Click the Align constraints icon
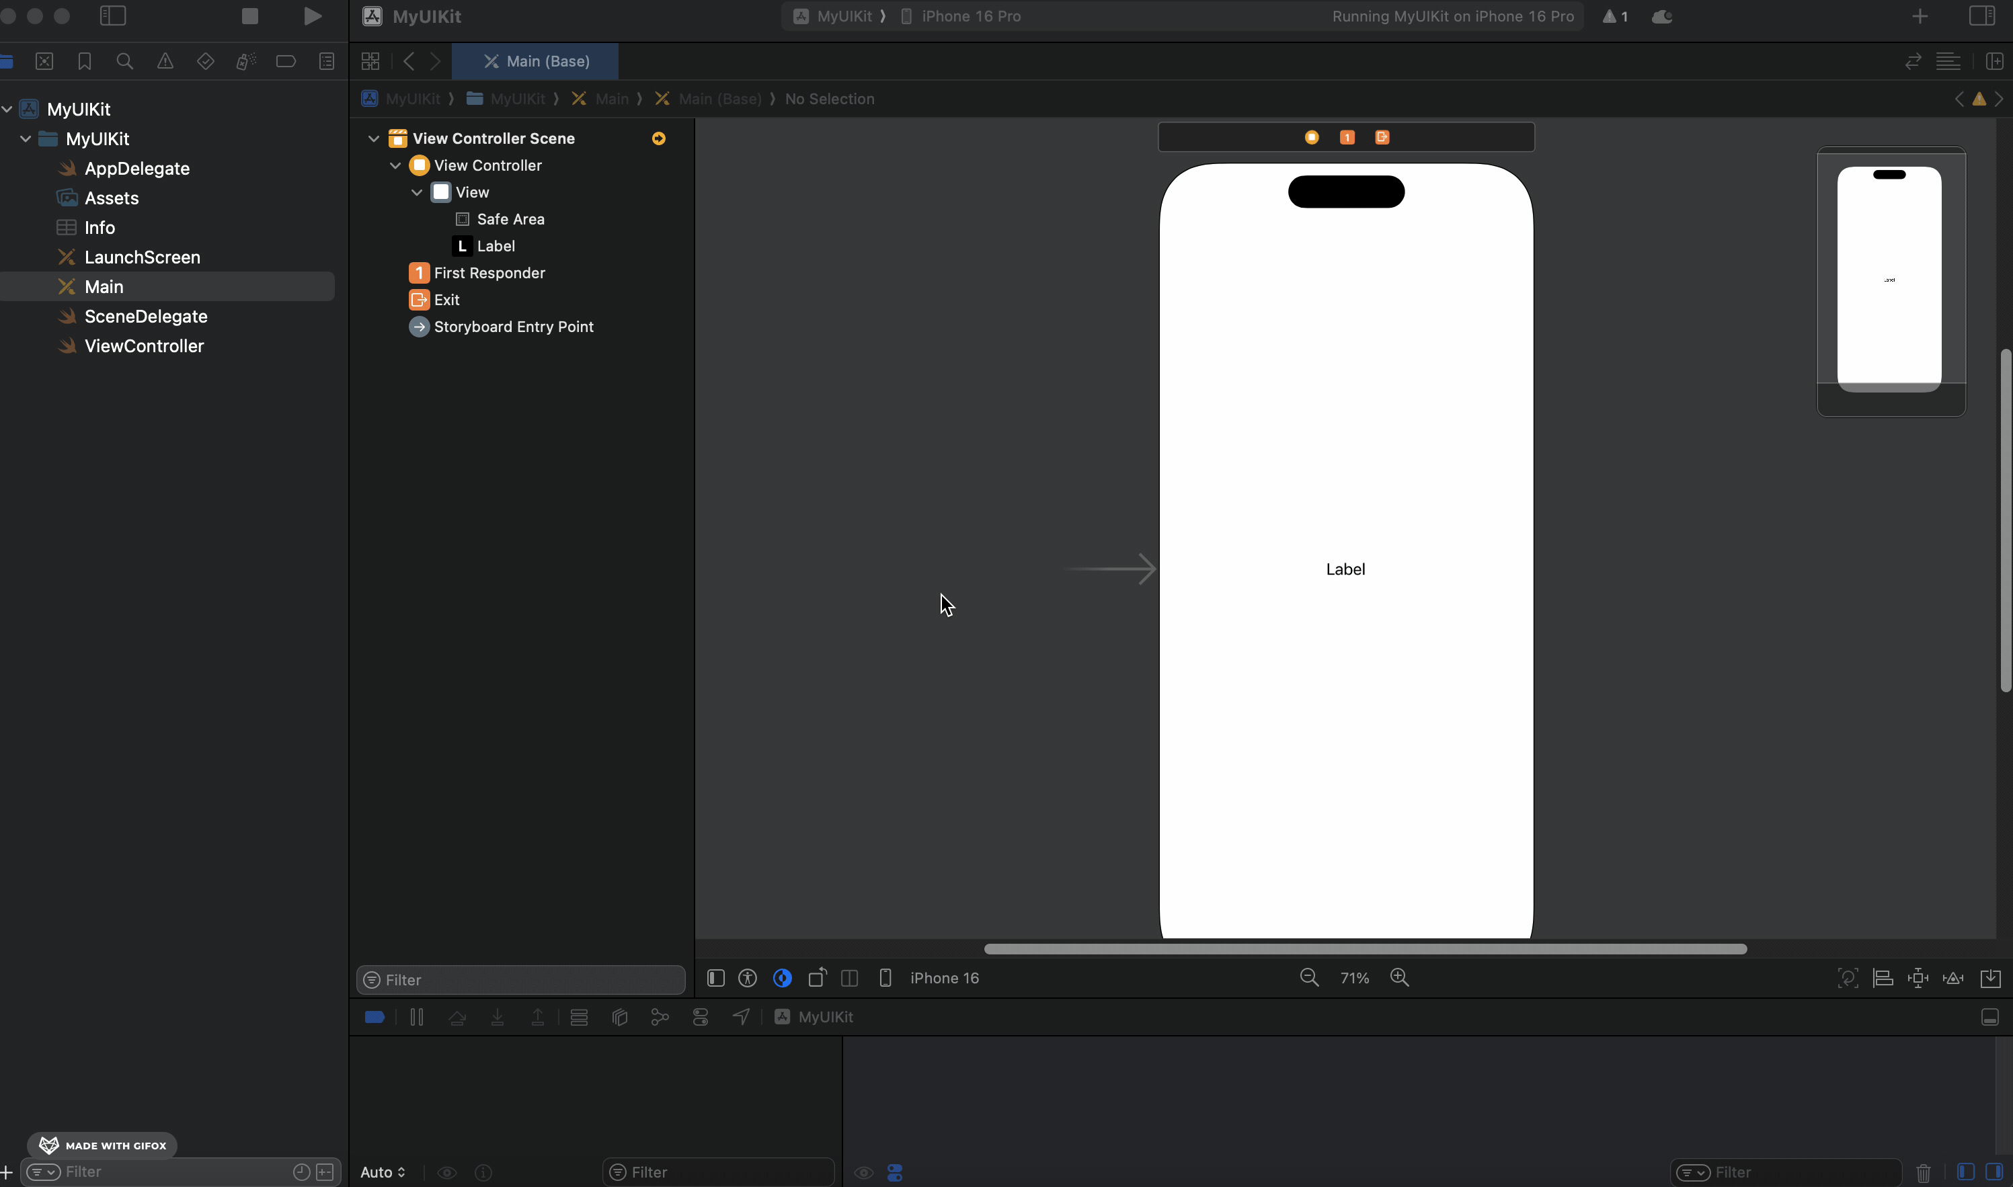 pos(1883,977)
